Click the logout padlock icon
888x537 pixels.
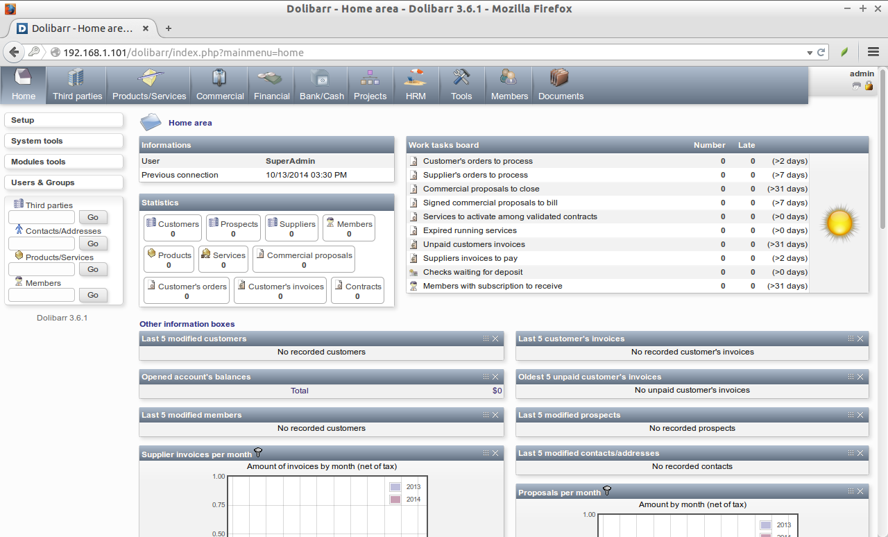point(869,86)
